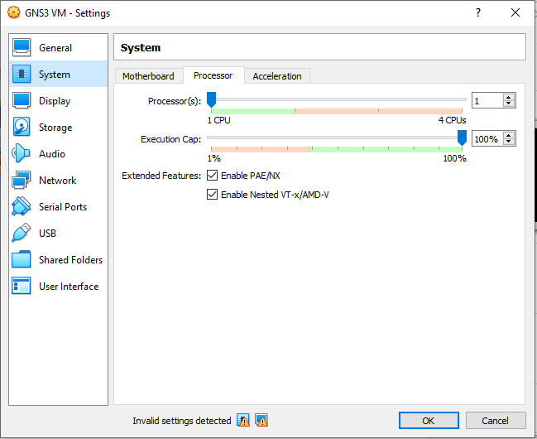Increase processor count with up arrow

click(x=509, y=97)
